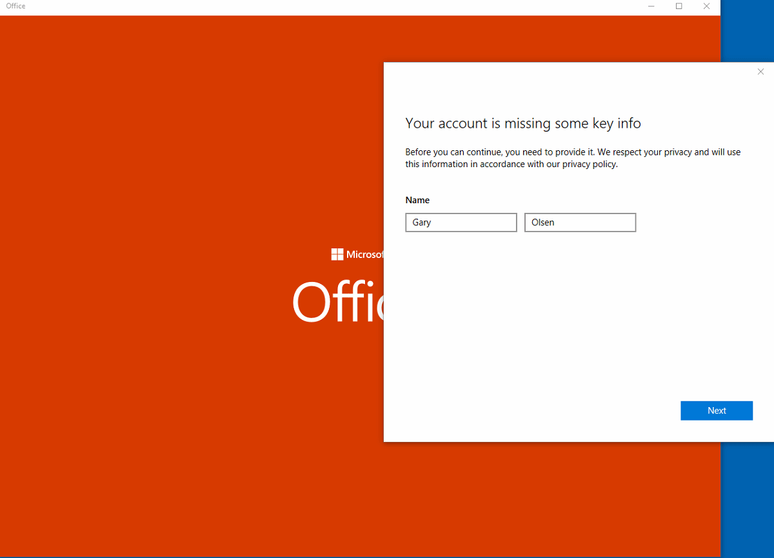Screen dimensions: 774x558
Task: Click the Microsoft brand text next to the logo
Action: 363,254
